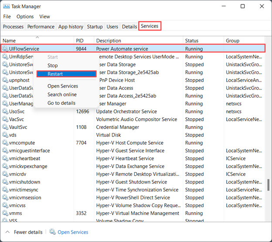The image size is (272, 242).
Task: Click the gear icon beside upnphost
Action: 5,80
